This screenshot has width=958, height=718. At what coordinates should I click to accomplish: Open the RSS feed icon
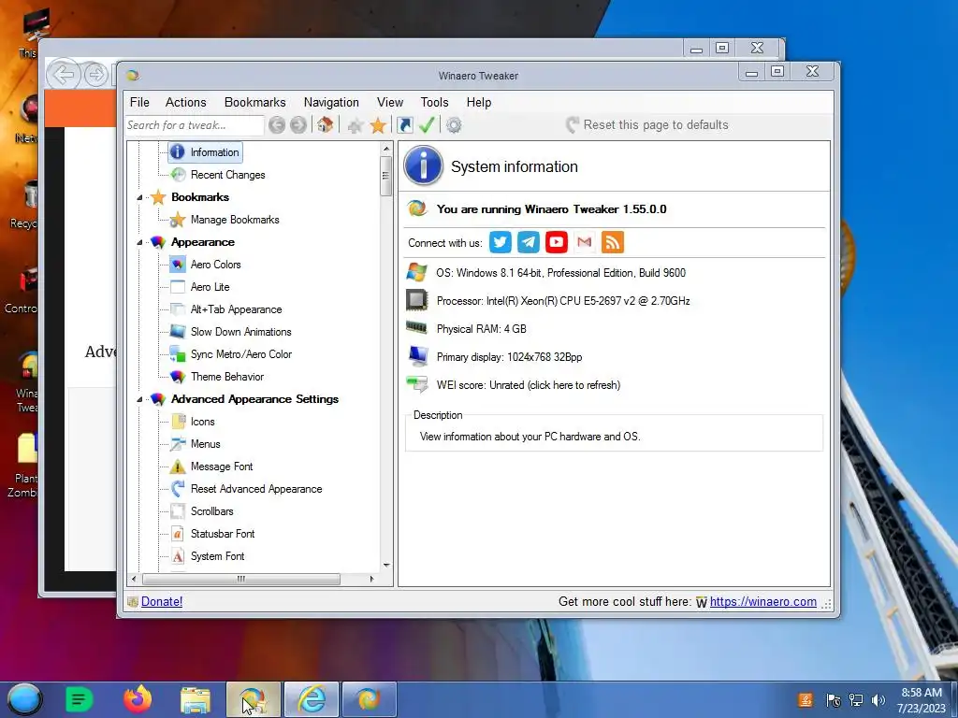(x=613, y=242)
